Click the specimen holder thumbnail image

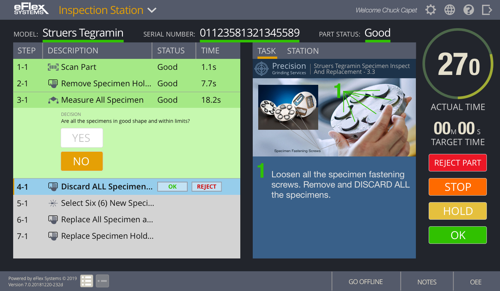[288, 107]
